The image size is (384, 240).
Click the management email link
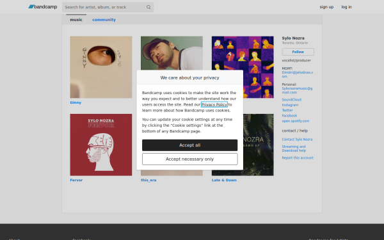(x=298, y=74)
